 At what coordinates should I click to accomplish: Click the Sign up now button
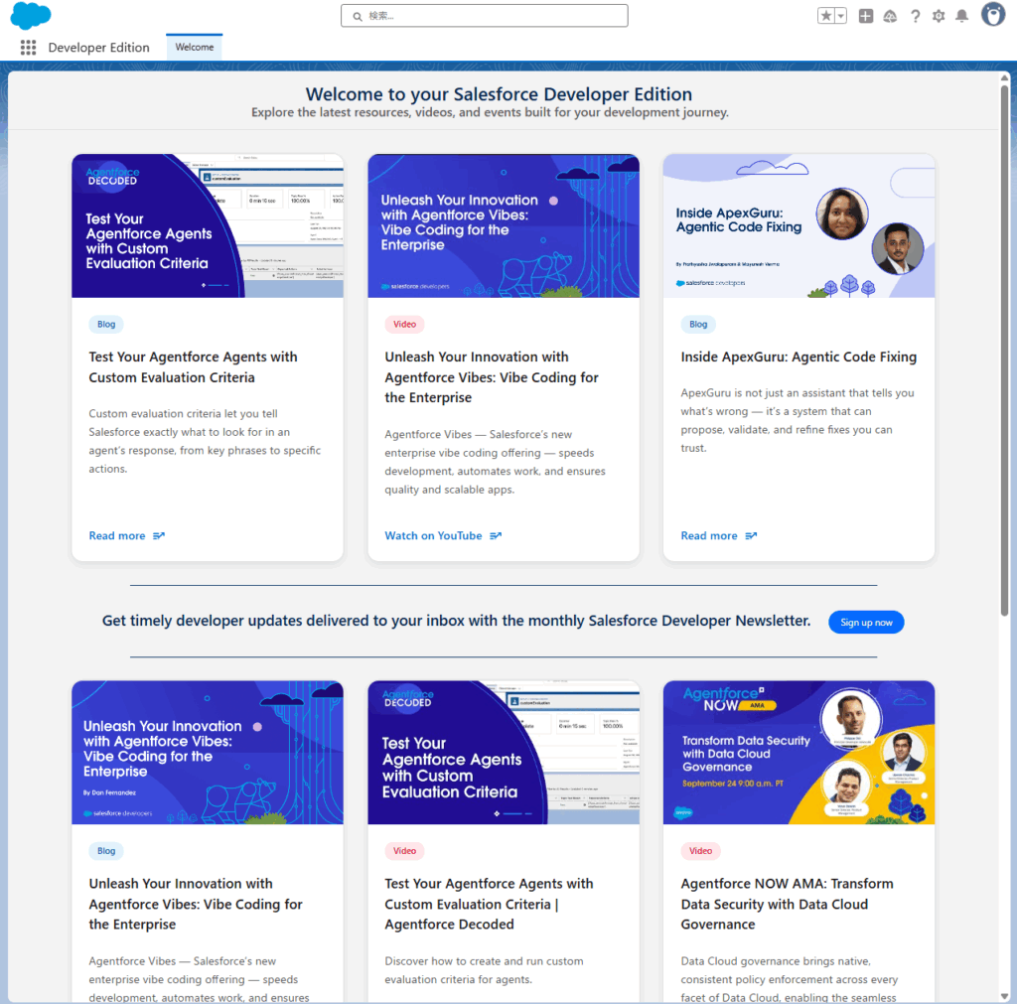866,623
